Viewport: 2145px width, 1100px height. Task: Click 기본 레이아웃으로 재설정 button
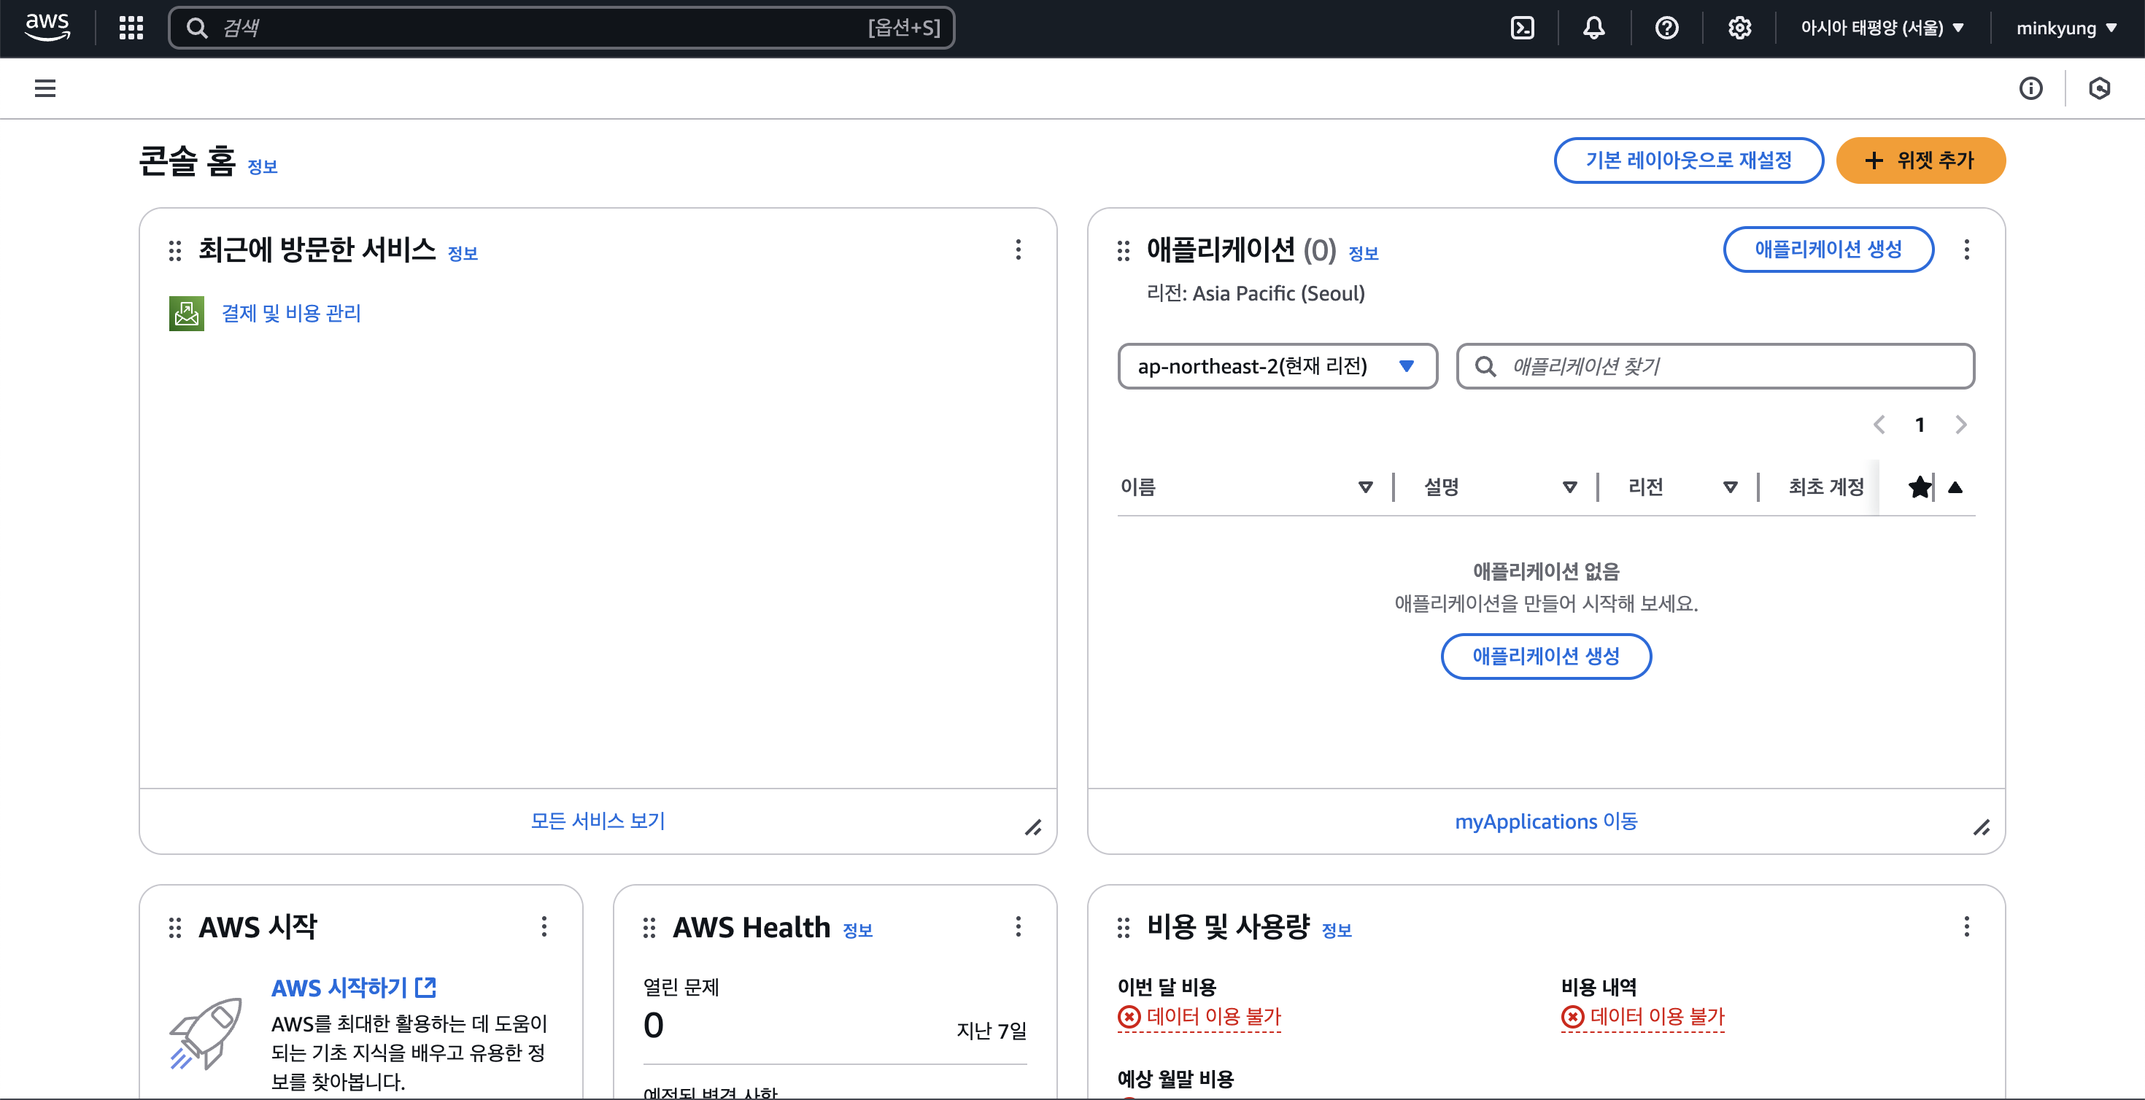pos(1689,160)
